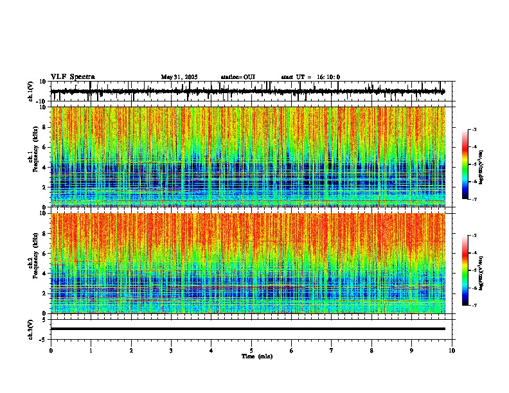
Task: Click the "ch.3(V)" axis label
Action: [x=30, y=329]
